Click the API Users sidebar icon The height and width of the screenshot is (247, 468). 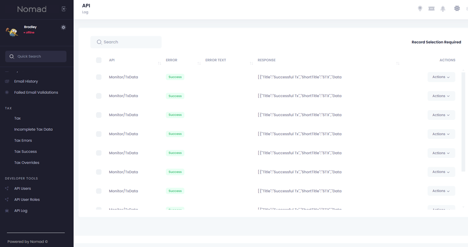coord(7,189)
